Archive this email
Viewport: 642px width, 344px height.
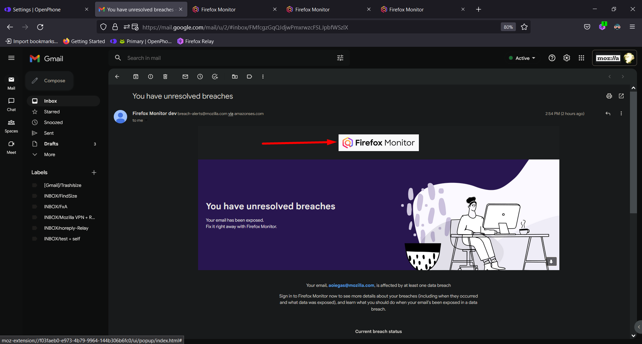(x=136, y=77)
